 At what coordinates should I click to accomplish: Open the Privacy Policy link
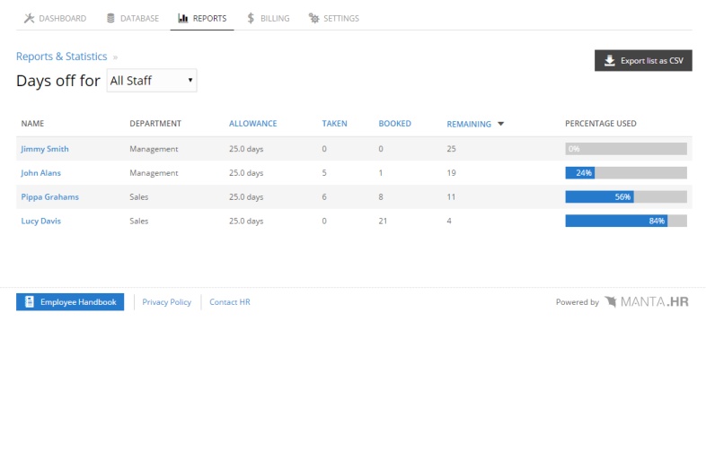tap(167, 302)
